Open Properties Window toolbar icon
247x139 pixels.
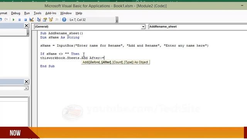45,20
